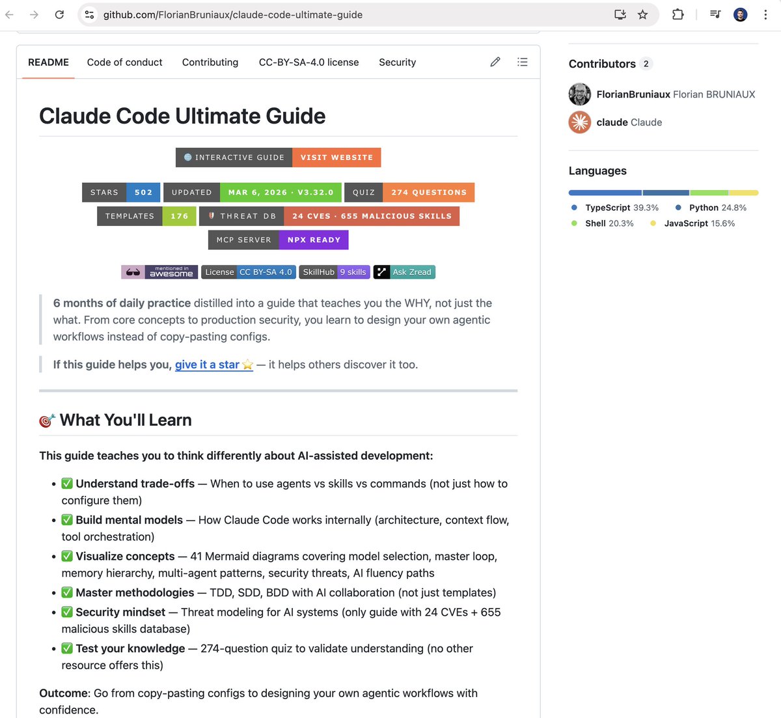The width and height of the screenshot is (781, 718).
Task: Open the CC-BY-SA-4.0 license tab
Action: tap(308, 62)
